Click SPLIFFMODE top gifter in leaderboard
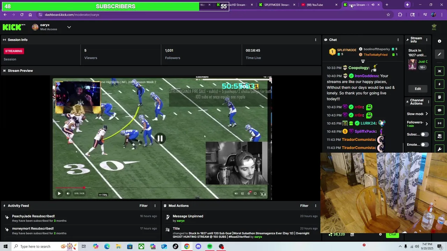Viewport: 447px width, 251px height. point(346,50)
